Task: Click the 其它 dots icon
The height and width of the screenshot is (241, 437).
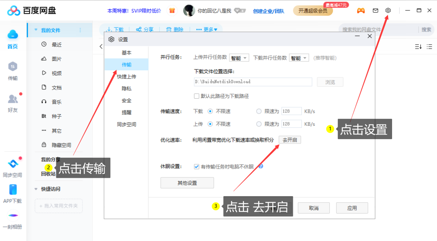Action: (44, 130)
